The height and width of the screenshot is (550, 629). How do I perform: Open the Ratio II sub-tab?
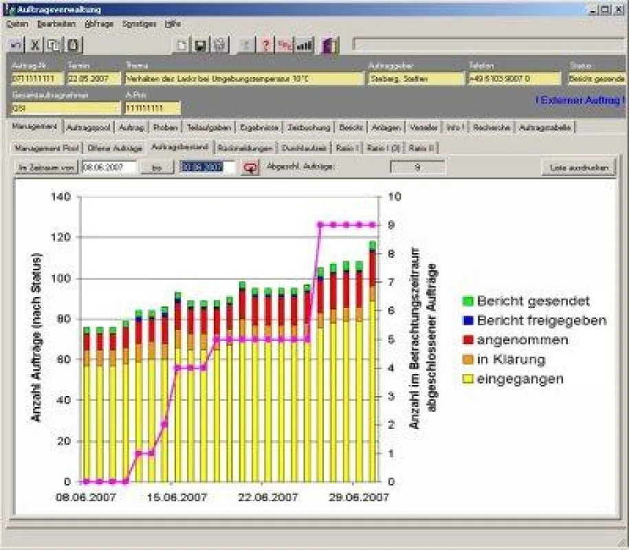[x=421, y=148]
